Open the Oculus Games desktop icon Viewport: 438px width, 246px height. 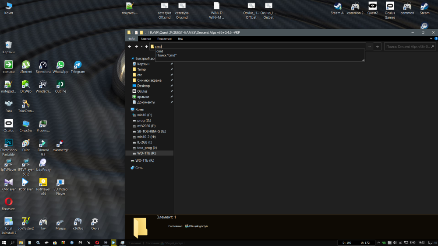tap(390, 7)
